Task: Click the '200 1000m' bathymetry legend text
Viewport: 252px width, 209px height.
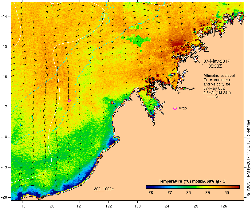Action: pos(104,189)
